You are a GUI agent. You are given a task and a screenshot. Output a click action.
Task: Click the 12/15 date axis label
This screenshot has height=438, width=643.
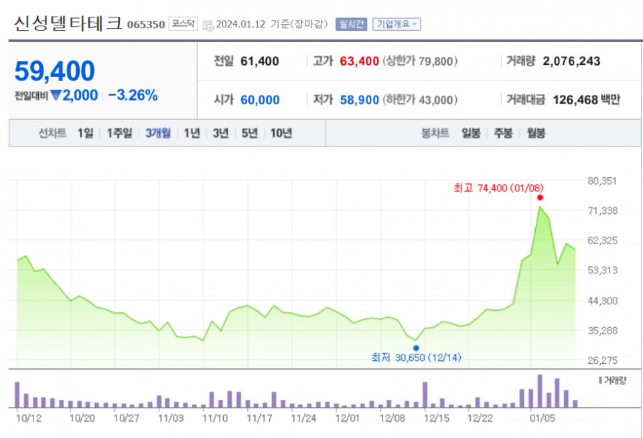pyautogui.click(x=437, y=419)
